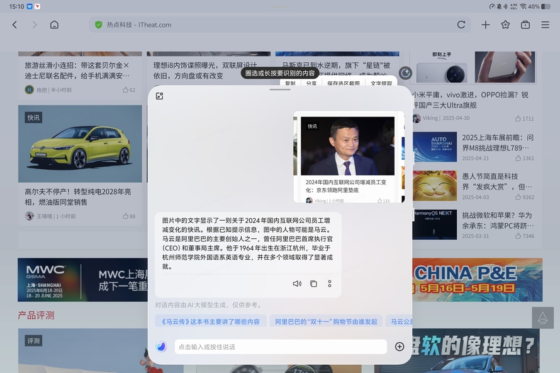The image size is (560, 373).
Task: Tap the 评测 tag under 产品评测
Action: [x=33, y=341]
